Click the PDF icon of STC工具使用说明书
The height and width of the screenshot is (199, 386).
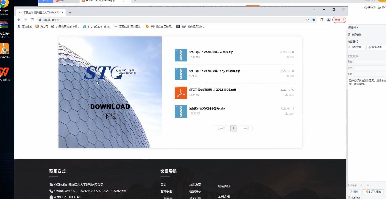coord(181,93)
